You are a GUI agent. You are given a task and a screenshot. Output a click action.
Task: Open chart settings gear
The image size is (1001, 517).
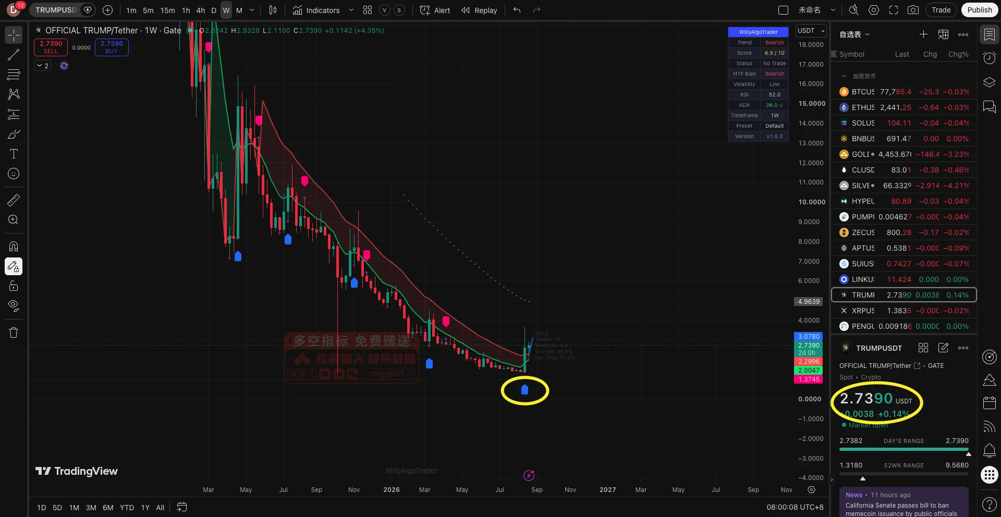(x=874, y=10)
